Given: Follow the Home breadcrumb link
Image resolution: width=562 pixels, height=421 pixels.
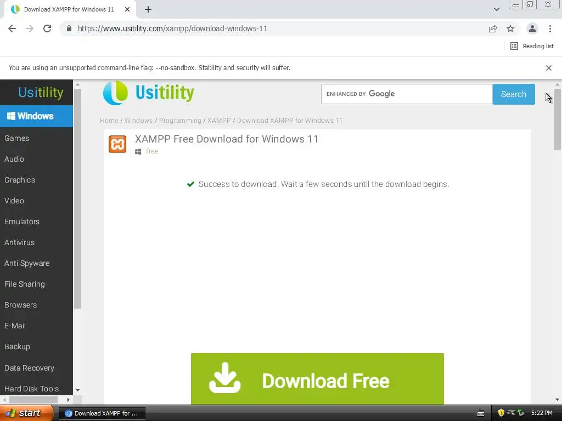Looking at the screenshot, I should click(109, 121).
